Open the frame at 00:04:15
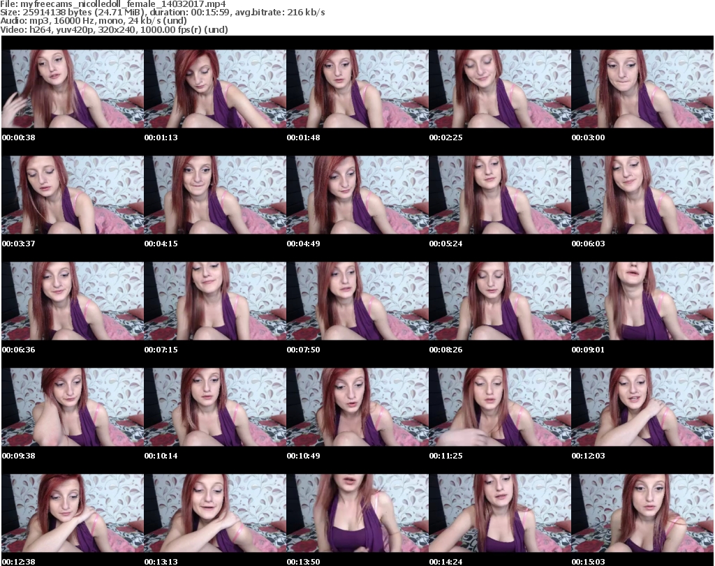The height and width of the screenshot is (566, 715). 215,195
